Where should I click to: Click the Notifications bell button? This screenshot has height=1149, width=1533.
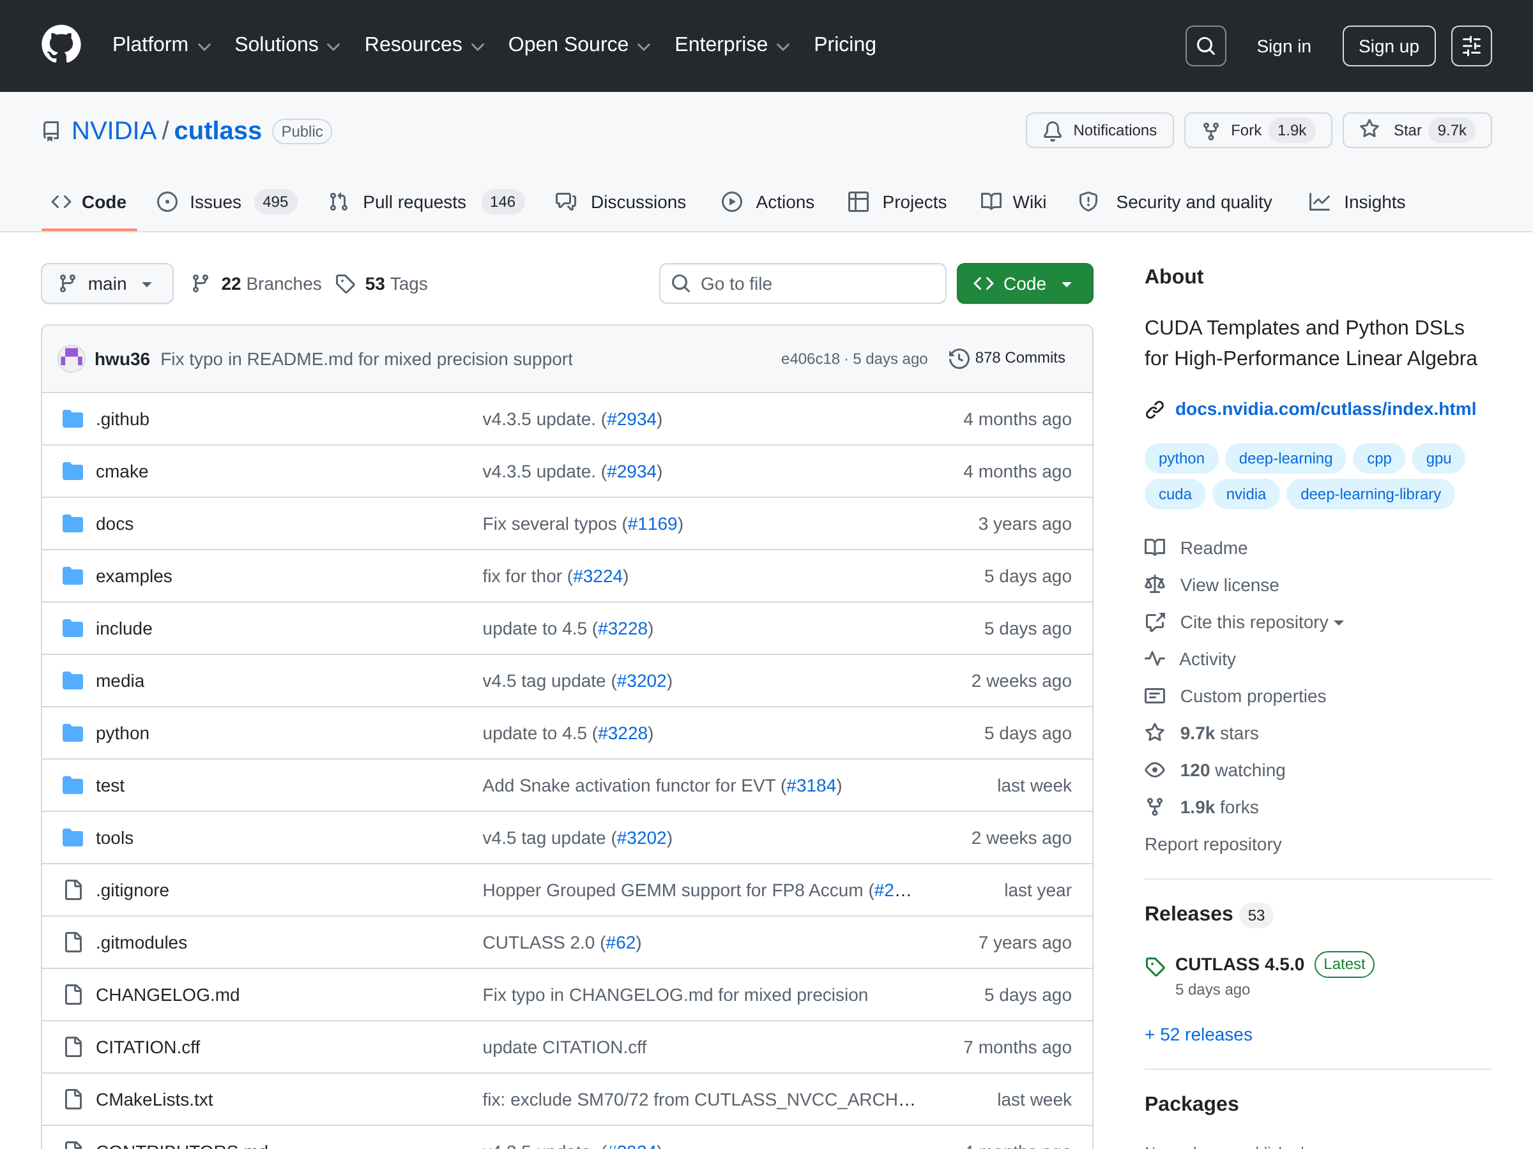[1099, 130]
